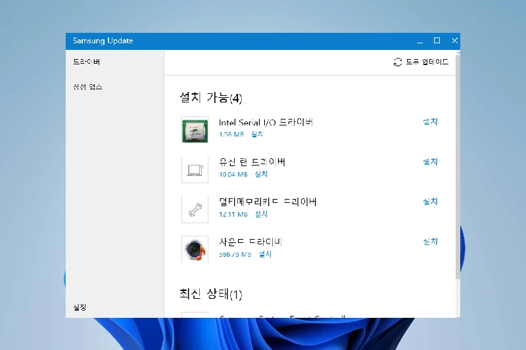Image resolution: width=526 pixels, height=350 pixels.
Task: Click the 멀티메모리카드 드라이버 wrench icon
Action: tap(195, 209)
